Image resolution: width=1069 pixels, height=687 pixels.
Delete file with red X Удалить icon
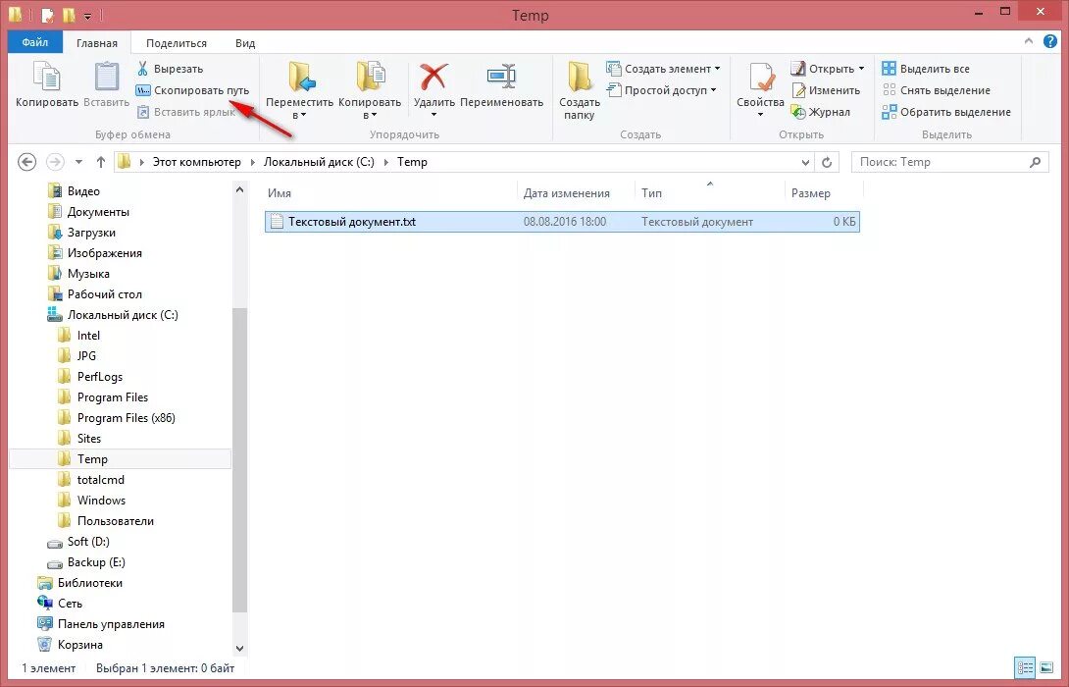point(433,88)
